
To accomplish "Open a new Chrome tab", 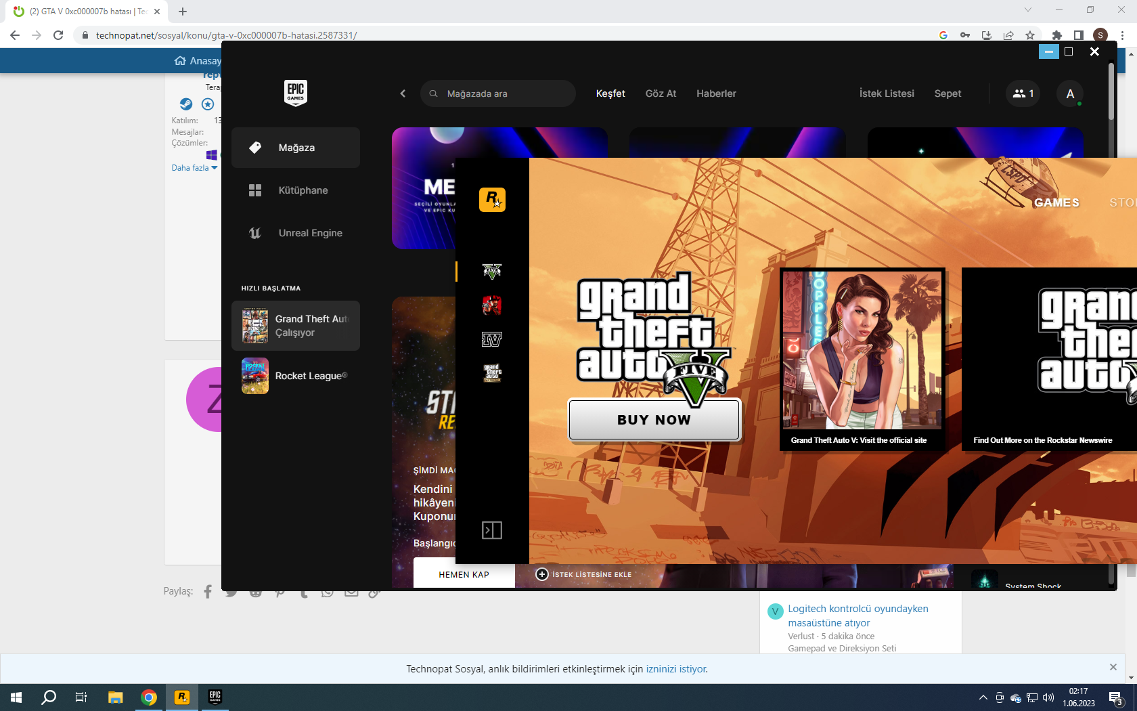I will tap(183, 12).
